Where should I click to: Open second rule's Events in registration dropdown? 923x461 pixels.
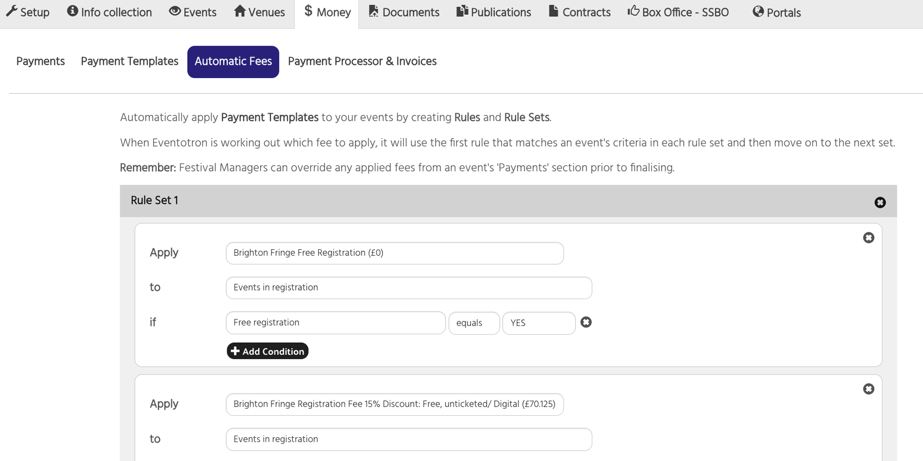[x=409, y=439]
